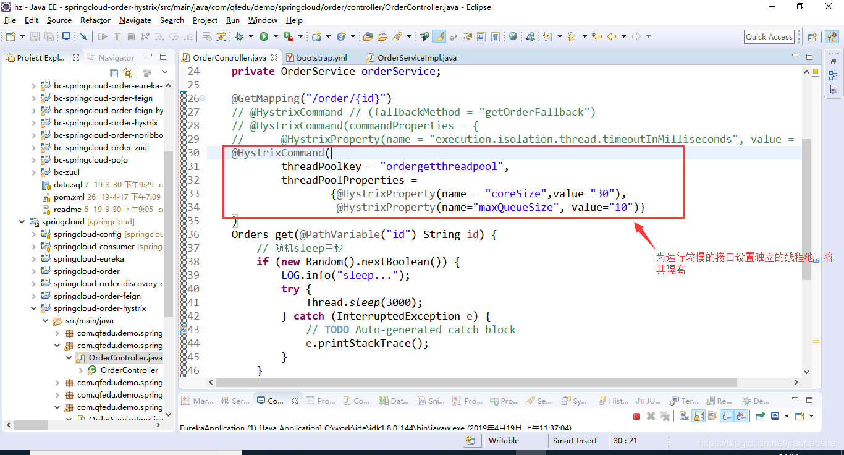Screen dimensions: 844x455
Task: Click the Open Type toolbar icon
Action: pos(368,37)
